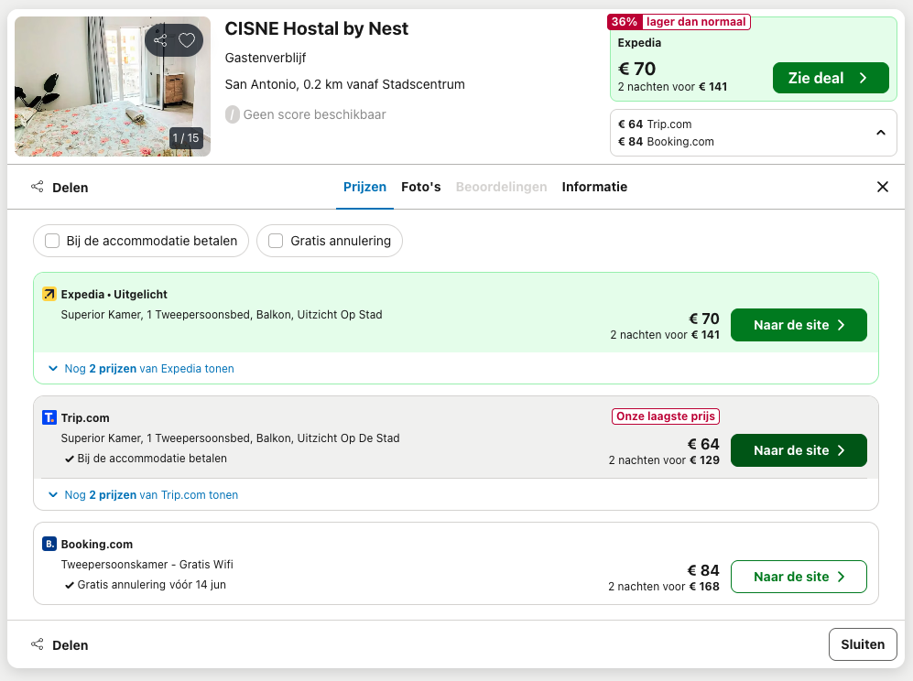Viewport: 913px width, 681px height.
Task: Open the hotel room photo thumbnail
Action: click(x=113, y=86)
